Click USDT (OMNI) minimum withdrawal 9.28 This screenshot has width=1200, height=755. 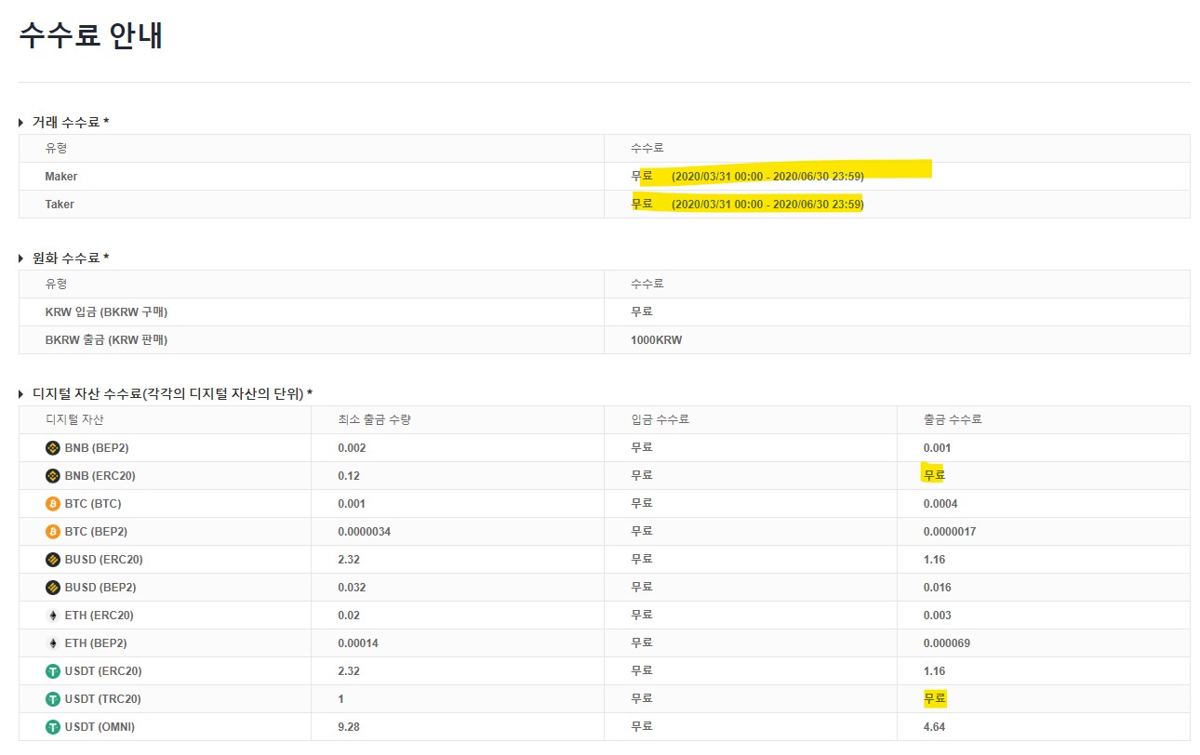pyautogui.click(x=349, y=726)
